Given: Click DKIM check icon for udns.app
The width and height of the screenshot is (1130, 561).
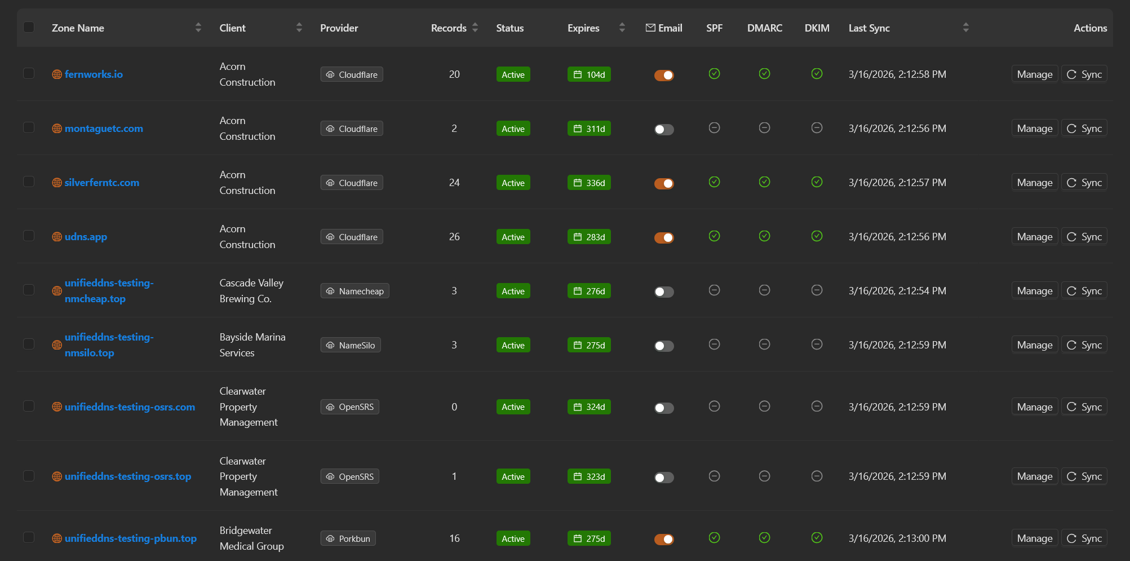Looking at the screenshot, I should pos(817,236).
